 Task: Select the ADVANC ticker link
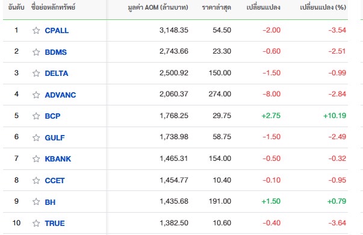click(60, 95)
